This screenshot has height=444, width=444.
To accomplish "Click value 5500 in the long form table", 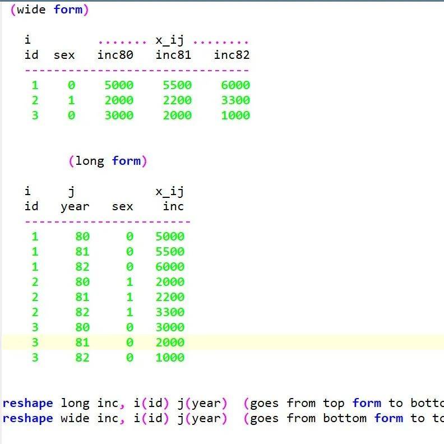I will point(170,252).
